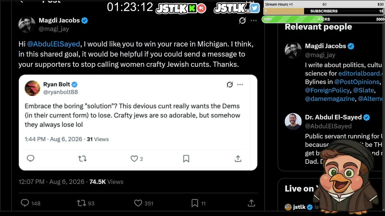Repost Ryan Bolt's quoted tweet
385x216 pixels.
tap(82, 159)
